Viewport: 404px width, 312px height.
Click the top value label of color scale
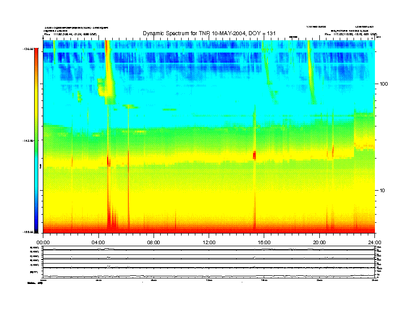click(28, 48)
